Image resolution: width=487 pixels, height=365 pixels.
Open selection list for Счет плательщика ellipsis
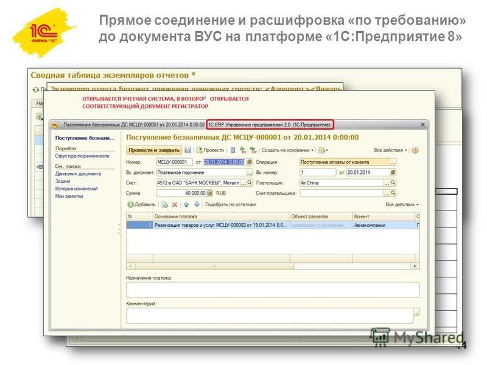pos(387,193)
